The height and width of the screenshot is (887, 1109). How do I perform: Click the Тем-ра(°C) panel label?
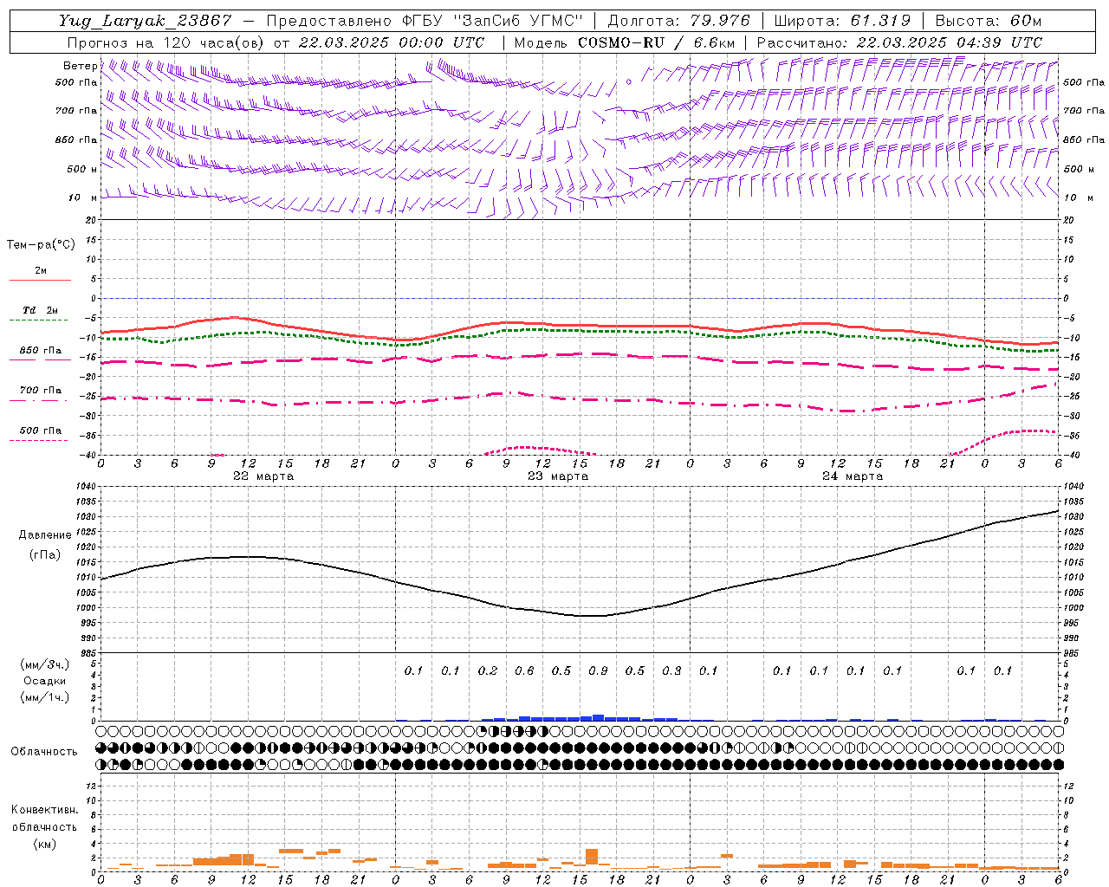point(41,245)
